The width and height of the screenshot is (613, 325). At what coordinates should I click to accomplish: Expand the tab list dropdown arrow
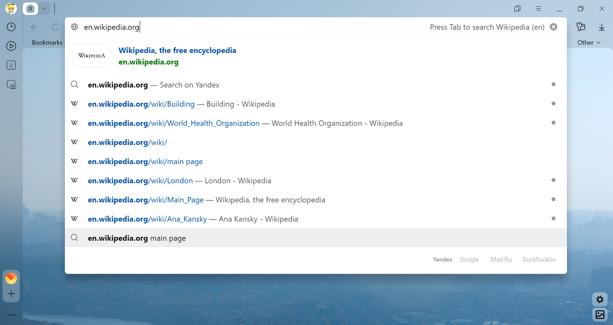click(x=45, y=9)
